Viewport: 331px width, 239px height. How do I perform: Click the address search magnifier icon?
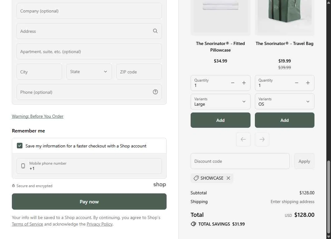click(155, 31)
